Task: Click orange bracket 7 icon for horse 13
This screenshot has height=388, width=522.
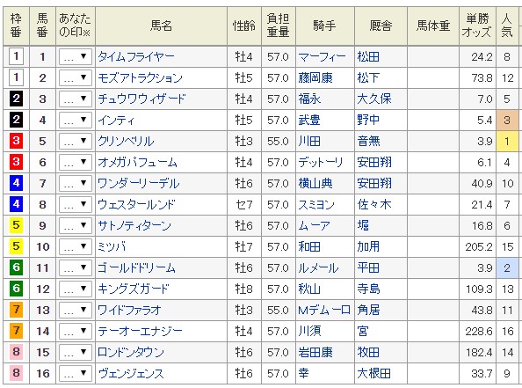Action: tap(16, 310)
